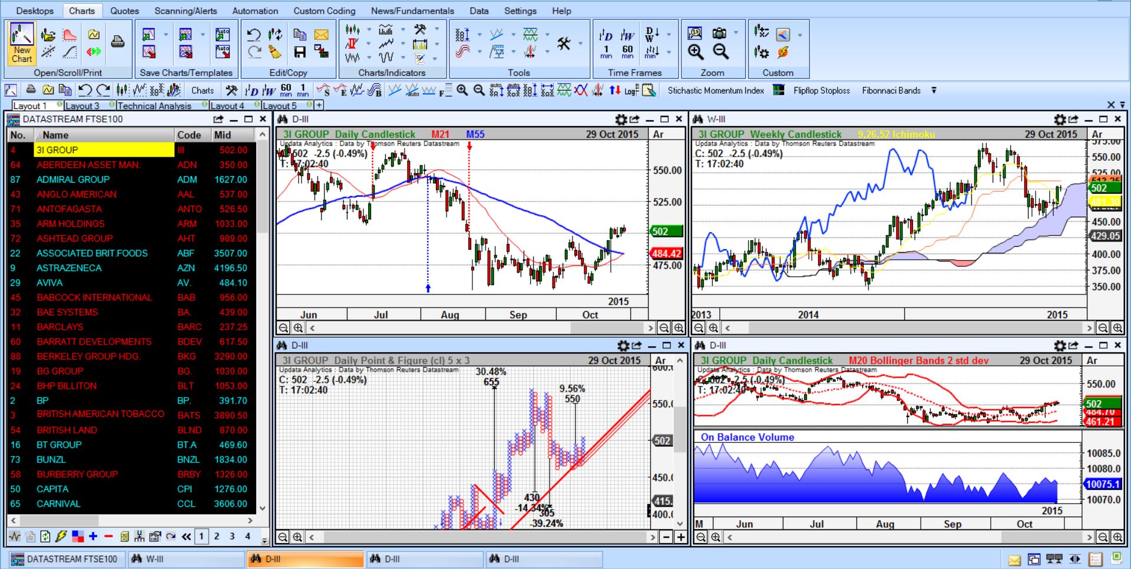This screenshot has height=569, width=1131.
Task: Click zoom-out magnifier at bottom-left of Weekly chart
Action: point(700,328)
